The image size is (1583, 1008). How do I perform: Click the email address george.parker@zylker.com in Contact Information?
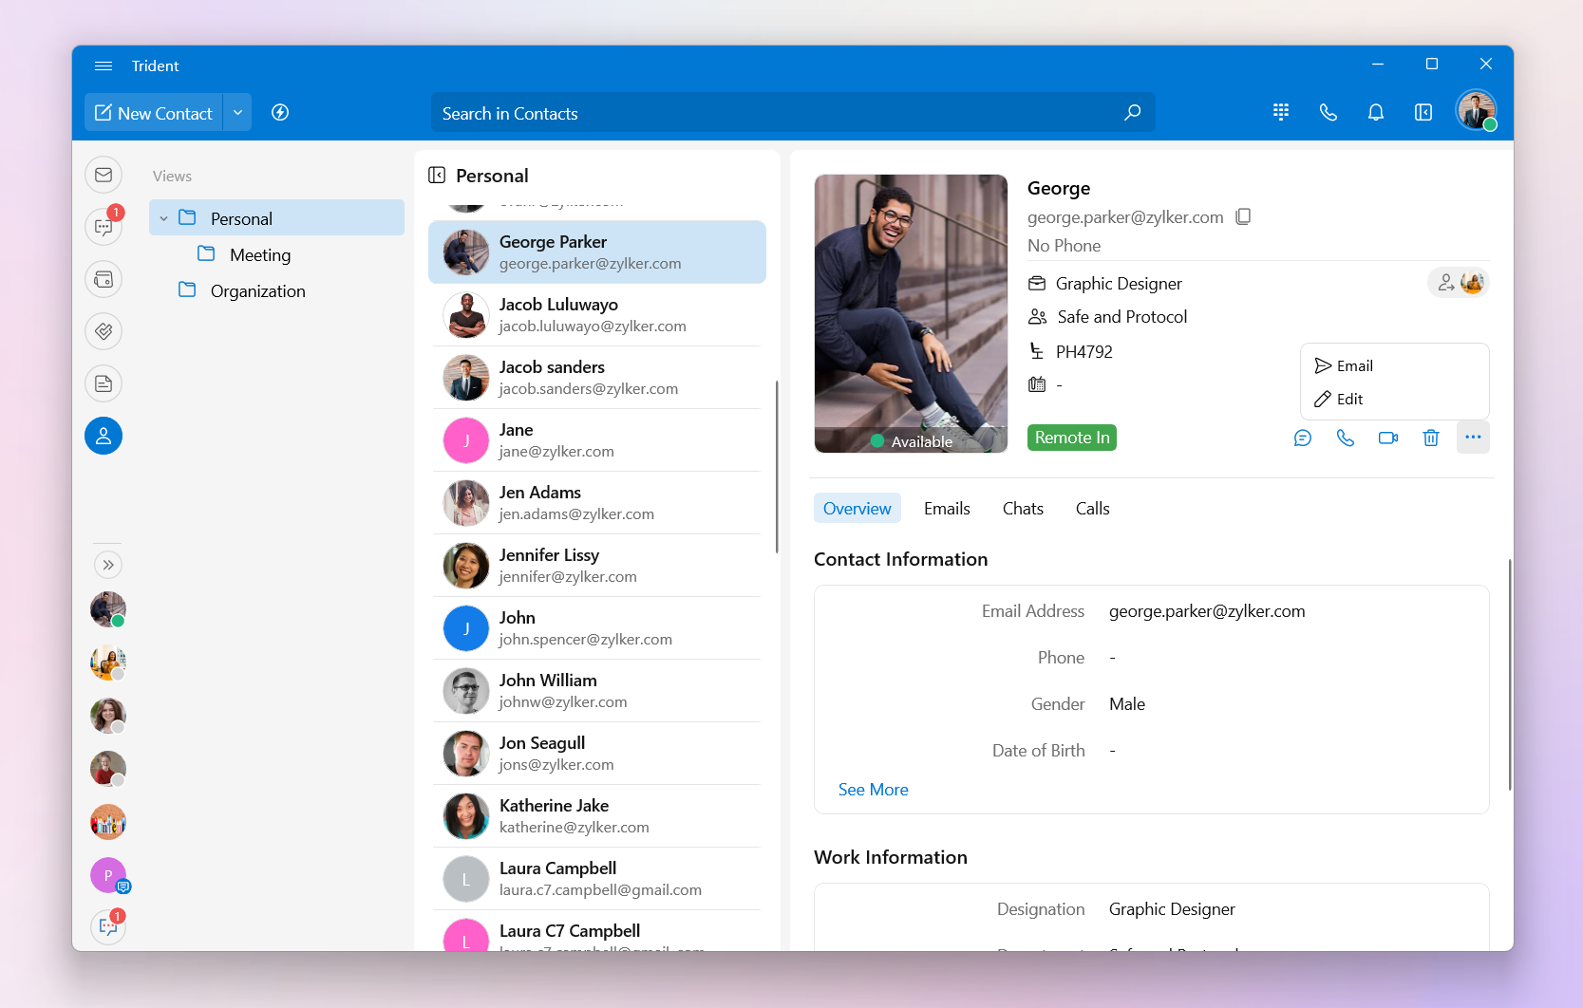coord(1207,611)
